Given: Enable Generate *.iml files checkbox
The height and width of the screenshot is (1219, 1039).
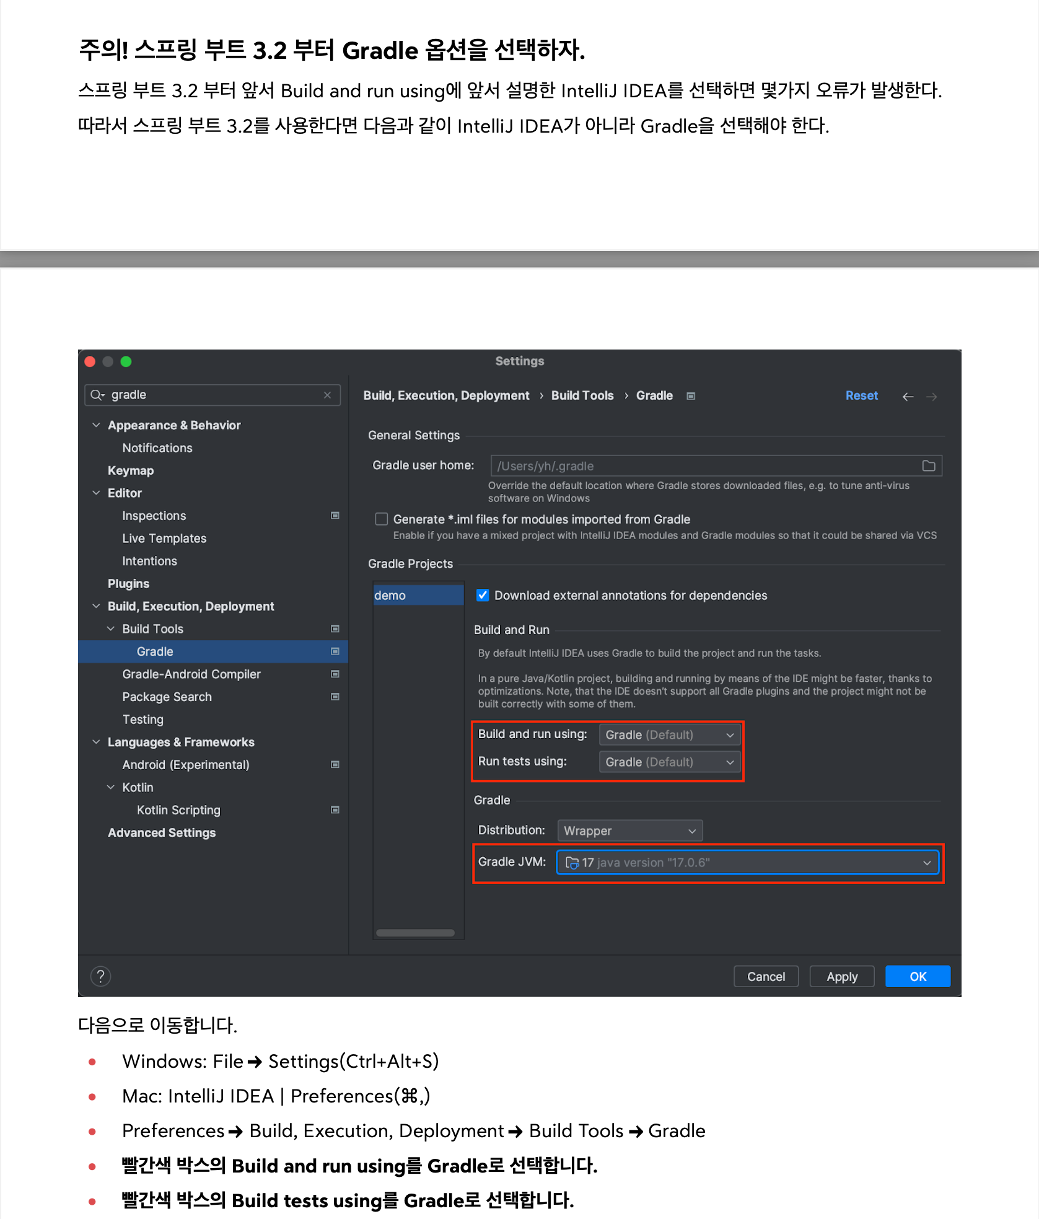Looking at the screenshot, I should [x=382, y=519].
